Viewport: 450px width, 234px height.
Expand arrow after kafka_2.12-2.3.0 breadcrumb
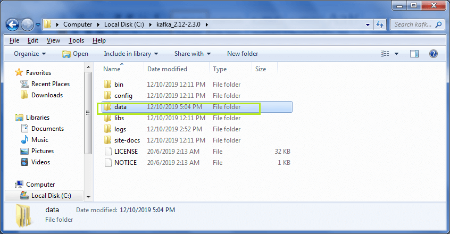coord(206,24)
